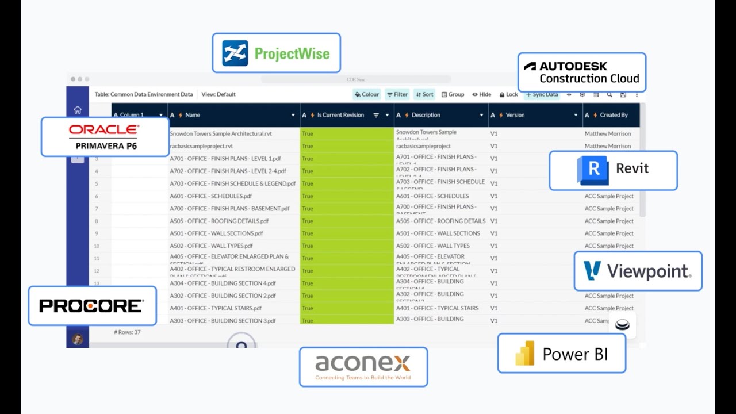Select 'A302 - OFFICE - BUILDING SECTION 2.pdf'

pyautogui.click(x=234, y=296)
